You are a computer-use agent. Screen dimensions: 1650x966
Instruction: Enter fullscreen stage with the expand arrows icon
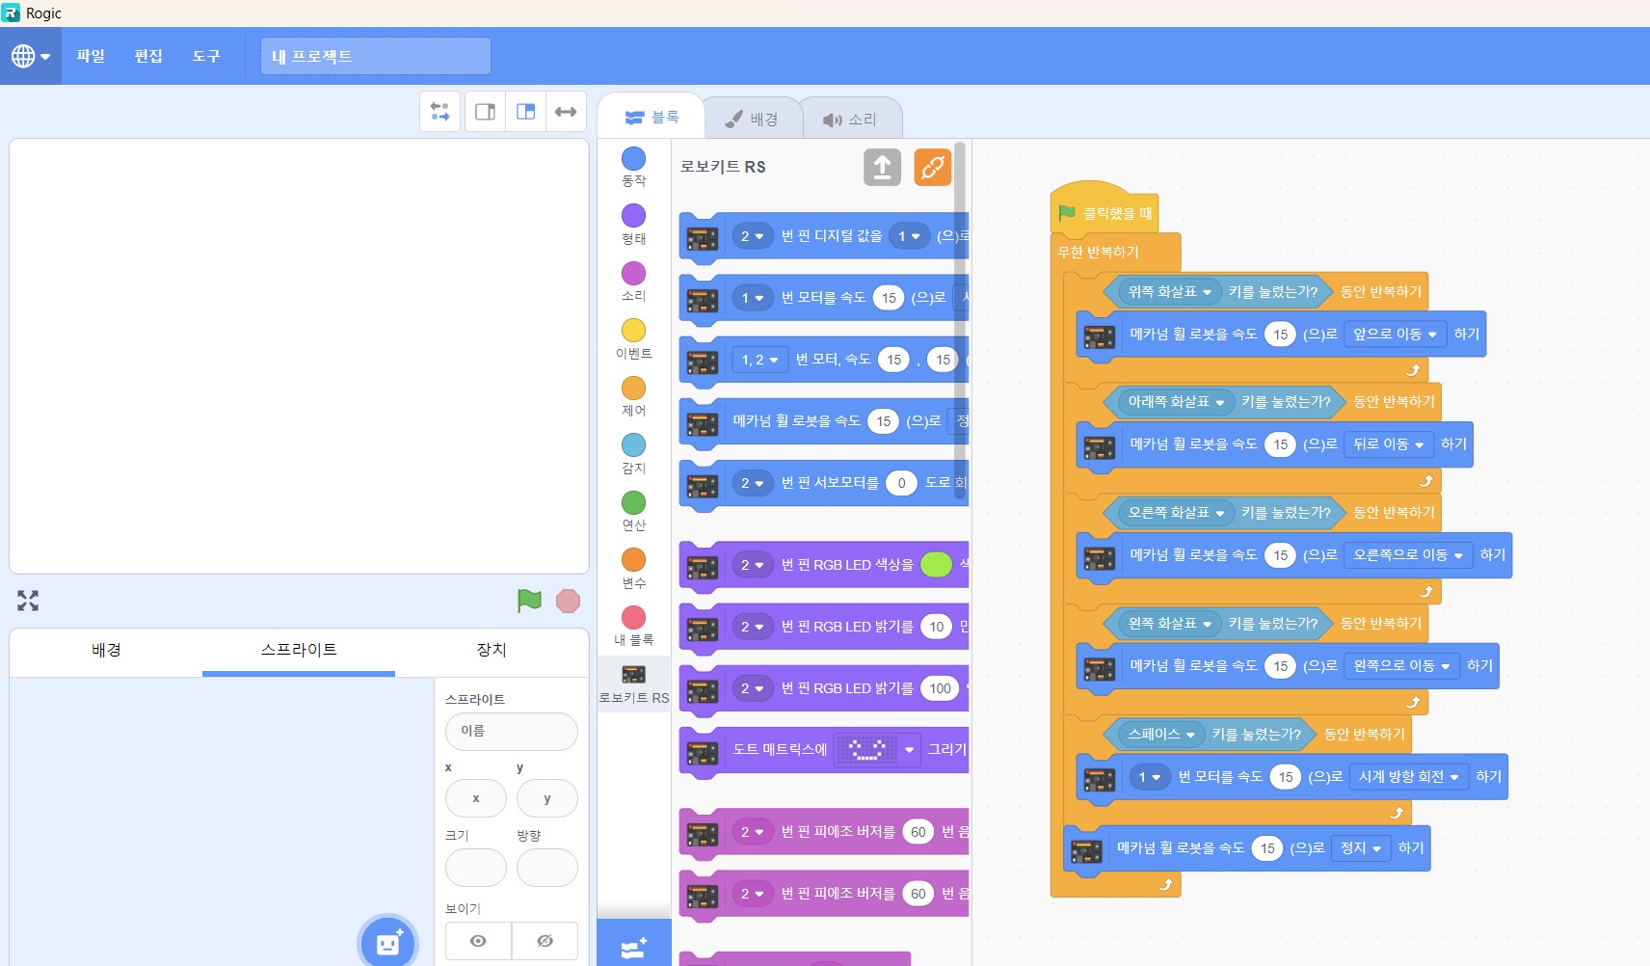click(28, 601)
